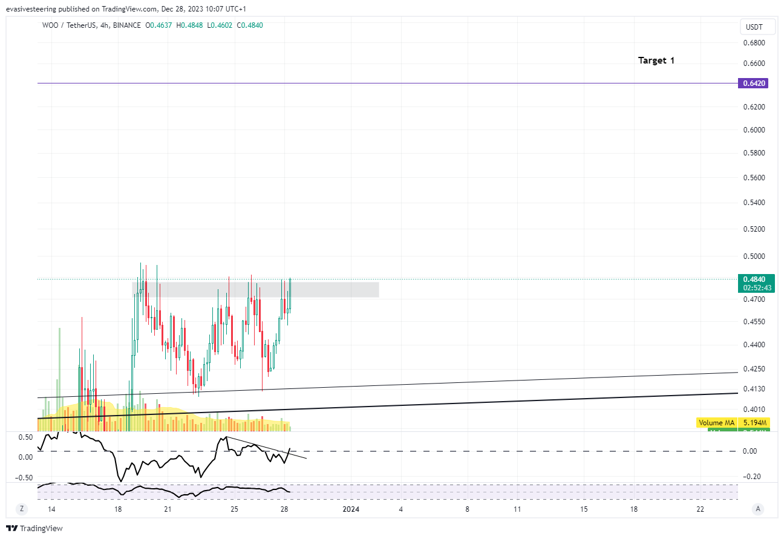Viewport: 784px width, 539px height.
Task: Click the A auto-scale button at bottom right
Action: coord(758,509)
